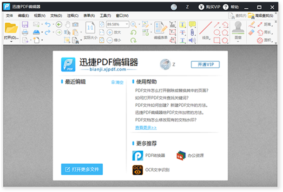The width and height of the screenshot is (283, 192).
Task: Rotate view clockwise with bottom green arrow
Action: pyautogui.click(x=133, y=40)
